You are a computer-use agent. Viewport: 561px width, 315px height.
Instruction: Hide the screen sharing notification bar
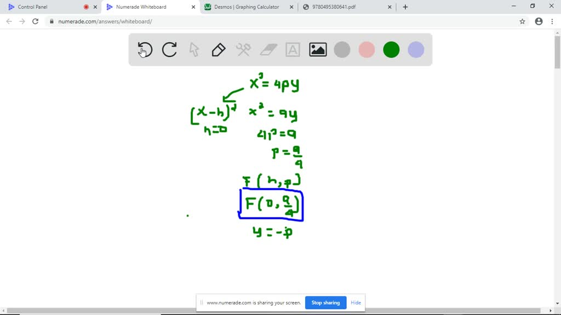(356, 302)
